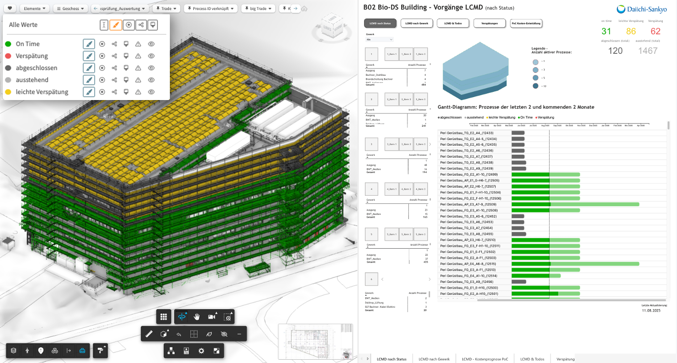Open the LCMD & Todos bottom tab
Screen dimensions: 677x363
pos(532,359)
